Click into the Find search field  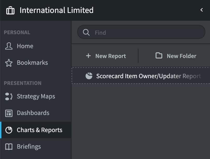(141, 32)
